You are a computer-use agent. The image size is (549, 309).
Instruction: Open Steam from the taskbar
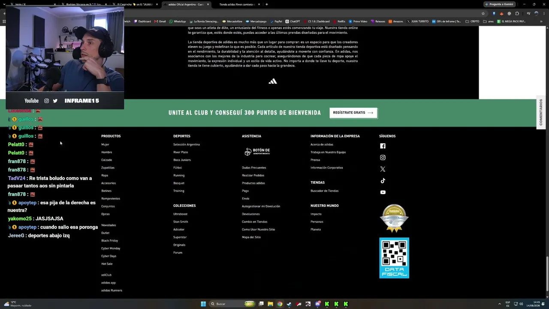click(x=289, y=304)
